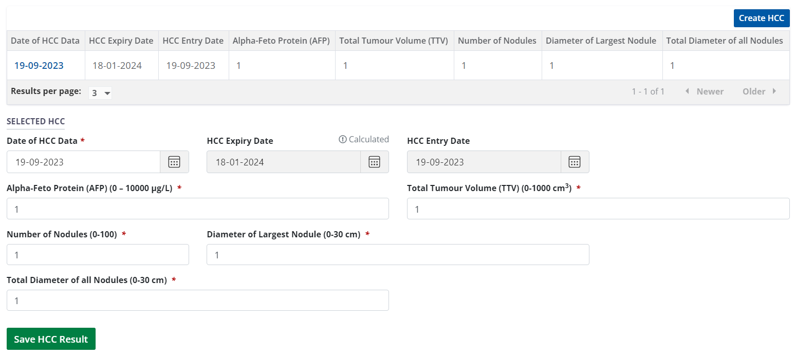This screenshot has height=356, width=795.
Task: Click the Date of HCC Data column header
Action: (45, 41)
